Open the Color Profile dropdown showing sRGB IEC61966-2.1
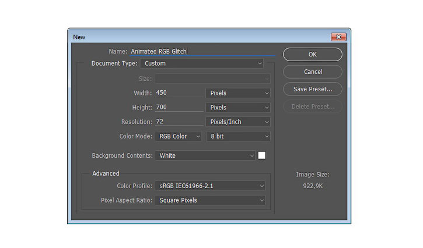The image size is (423, 248). click(x=210, y=186)
